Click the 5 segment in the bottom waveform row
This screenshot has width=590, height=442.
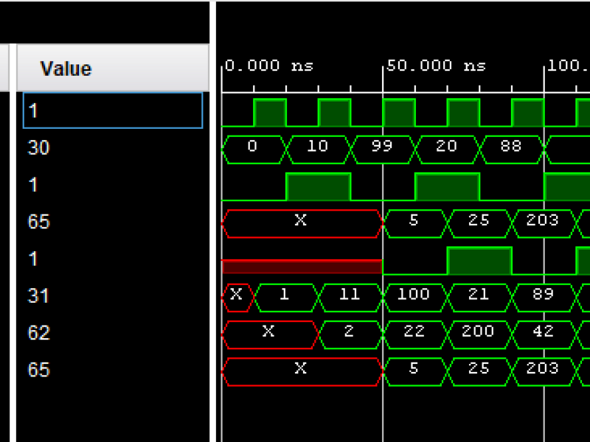414,372
